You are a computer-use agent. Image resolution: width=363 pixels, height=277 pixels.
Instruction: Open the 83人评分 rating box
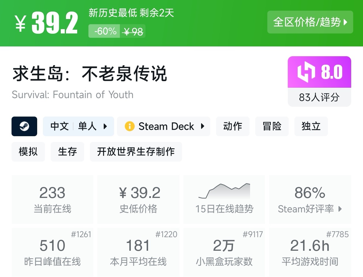click(319, 98)
